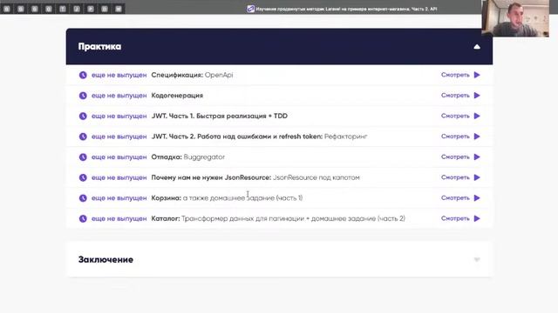Click Смотреть next to Отладка: Buggregator
558x313 pixels.
[x=455, y=156]
